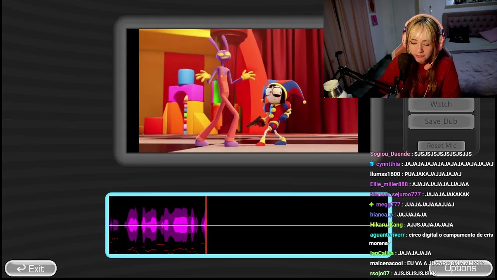Click the green badge beside megg777

(372, 205)
